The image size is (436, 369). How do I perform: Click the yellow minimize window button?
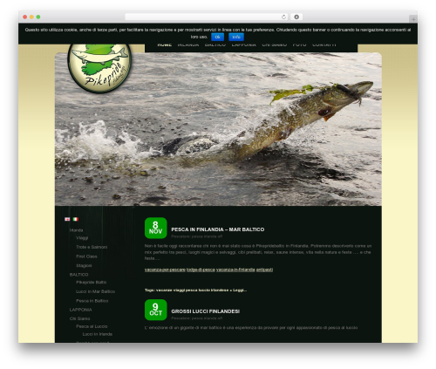click(x=31, y=17)
